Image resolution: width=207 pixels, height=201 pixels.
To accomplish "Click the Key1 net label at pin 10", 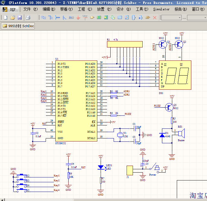I will [44, 91].
